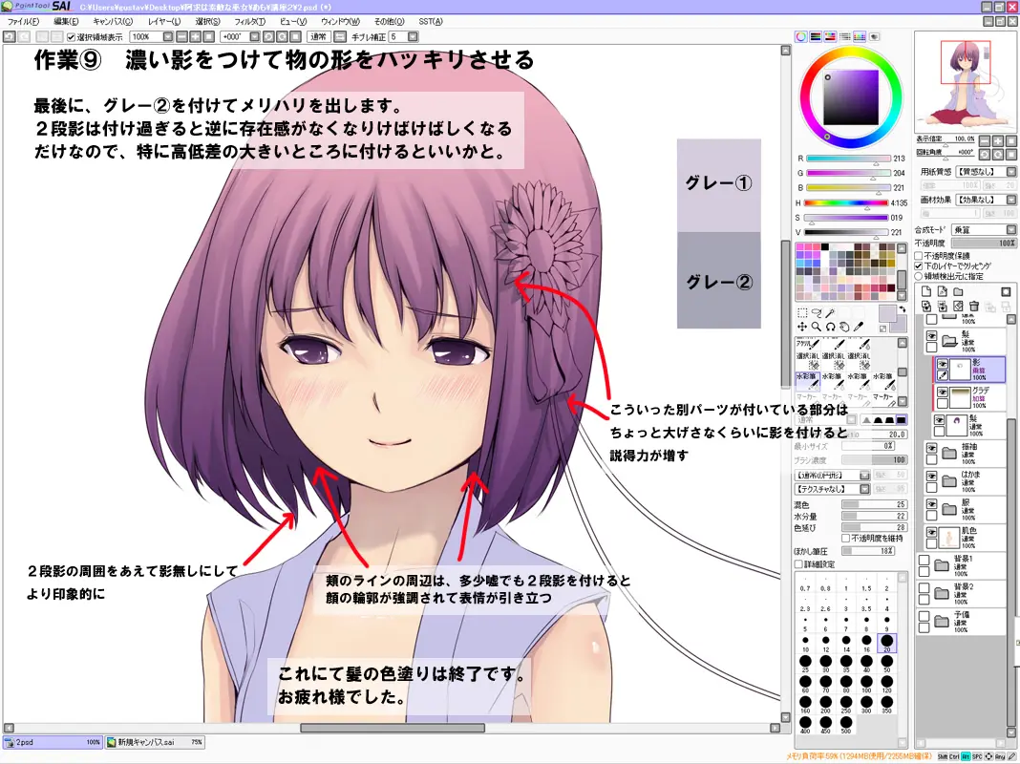Show the 背景1 folder visibility box

(x=924, y=560)
